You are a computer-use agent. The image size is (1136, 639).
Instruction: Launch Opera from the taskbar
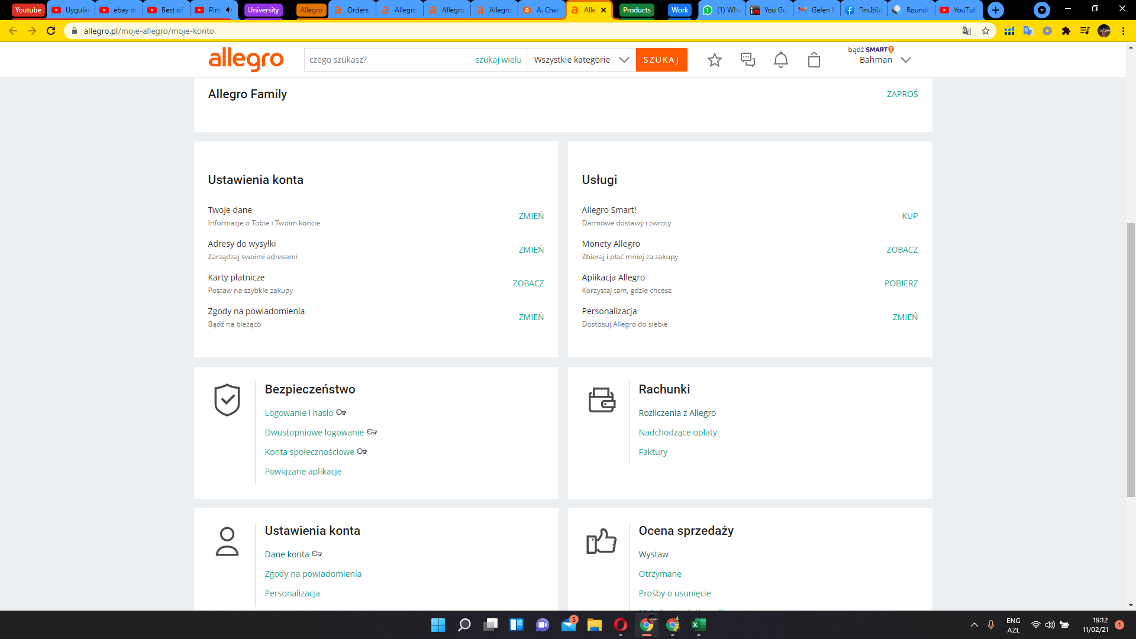[x=620, y=625]
